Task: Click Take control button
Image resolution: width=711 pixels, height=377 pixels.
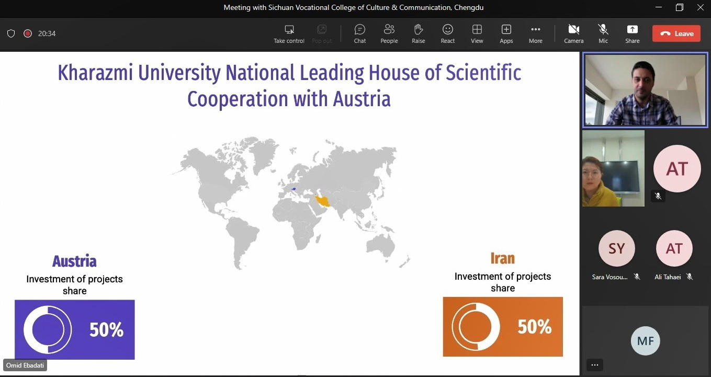Action: 289,33
